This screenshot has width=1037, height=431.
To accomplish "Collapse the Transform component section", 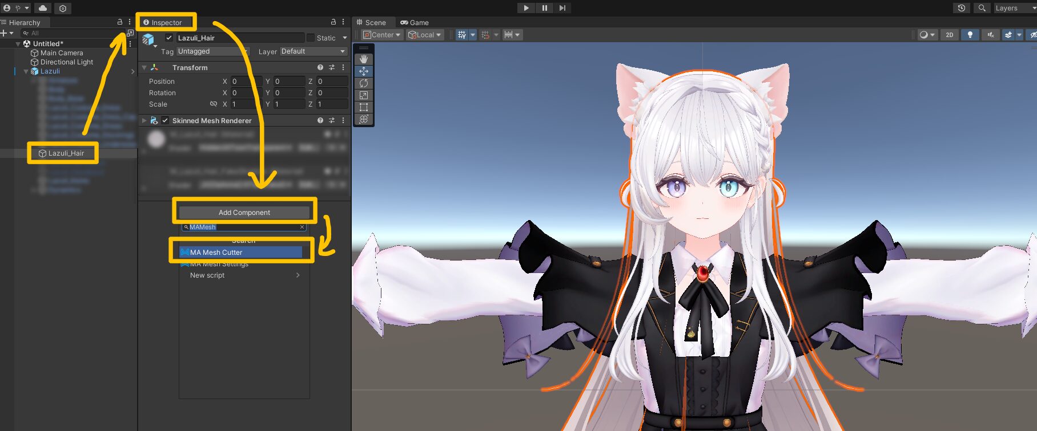I will (144, 67).
